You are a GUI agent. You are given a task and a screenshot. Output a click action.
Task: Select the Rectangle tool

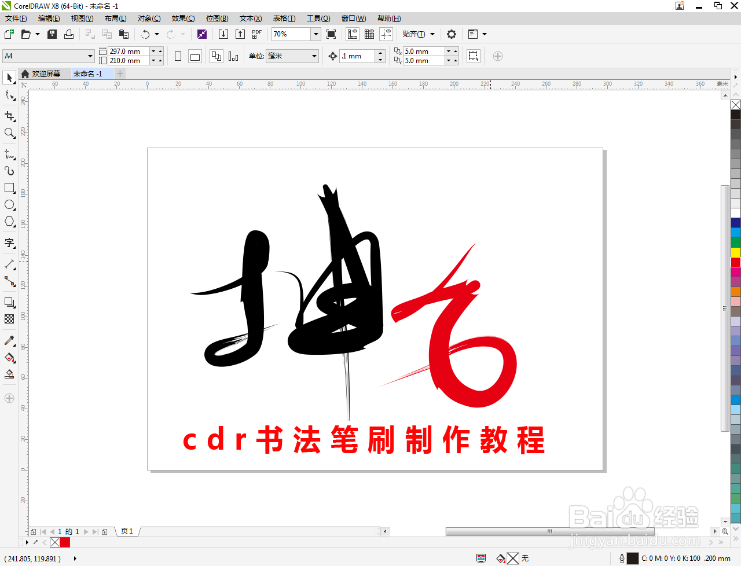(9, 188)
